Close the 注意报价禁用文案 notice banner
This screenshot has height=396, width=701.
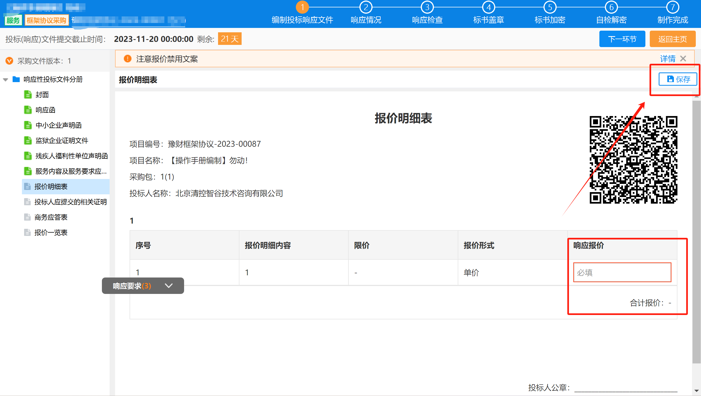pos(683,59)
